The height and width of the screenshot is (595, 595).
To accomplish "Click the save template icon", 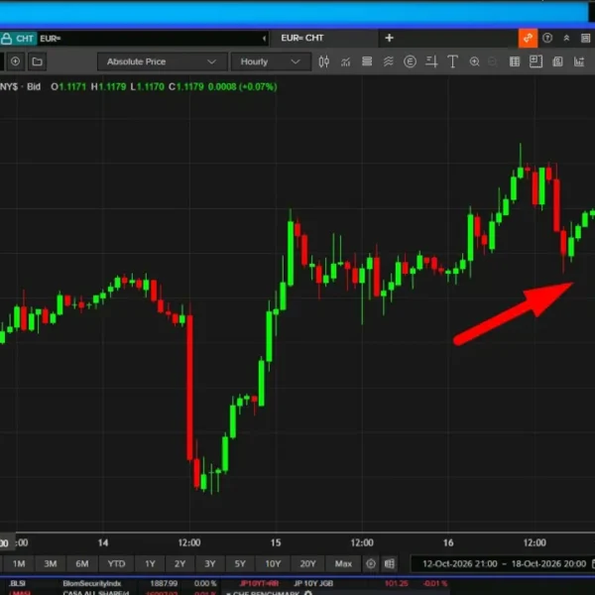I will pyautogui.click(x=557, y=61).
